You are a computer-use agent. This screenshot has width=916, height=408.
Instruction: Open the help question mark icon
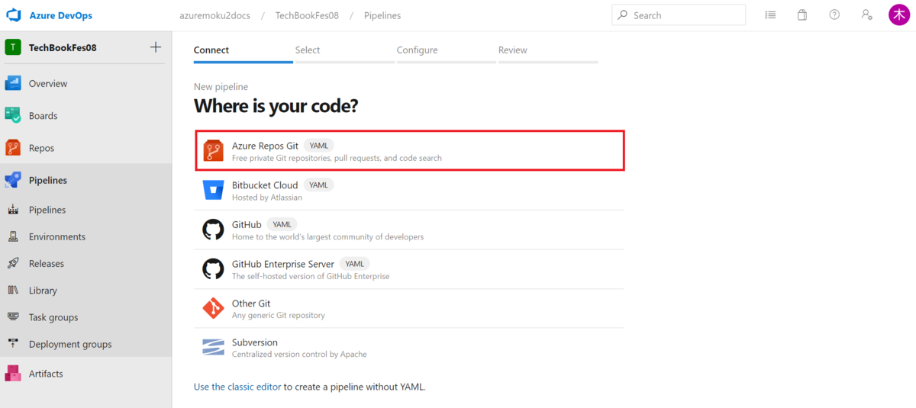pyautogui.click(x=834, y=14)
